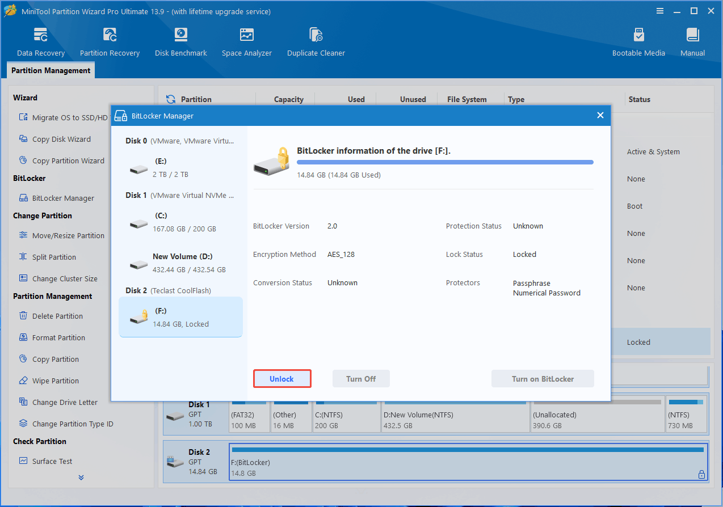723x507 pixels.
Task: Select NTFS 730 MB partition block
Action: (687, 415)
